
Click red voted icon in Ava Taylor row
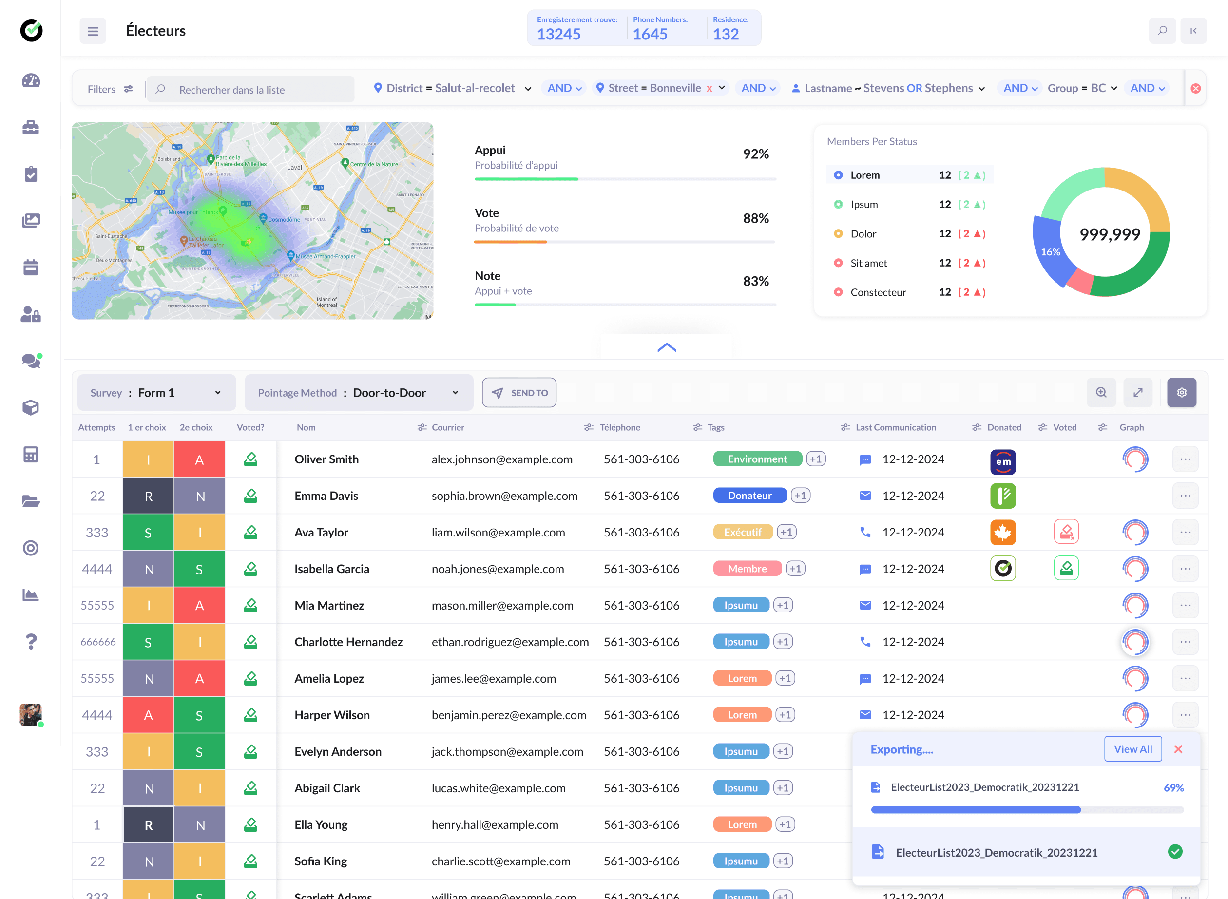pyautogui.click(x=1066, y=532)
